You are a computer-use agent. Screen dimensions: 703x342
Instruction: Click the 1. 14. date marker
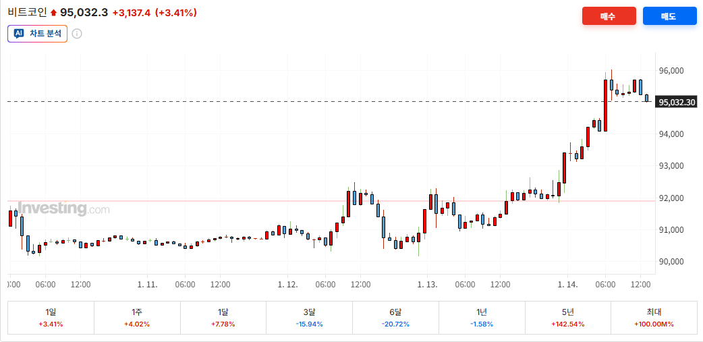(x=568, y=285)
